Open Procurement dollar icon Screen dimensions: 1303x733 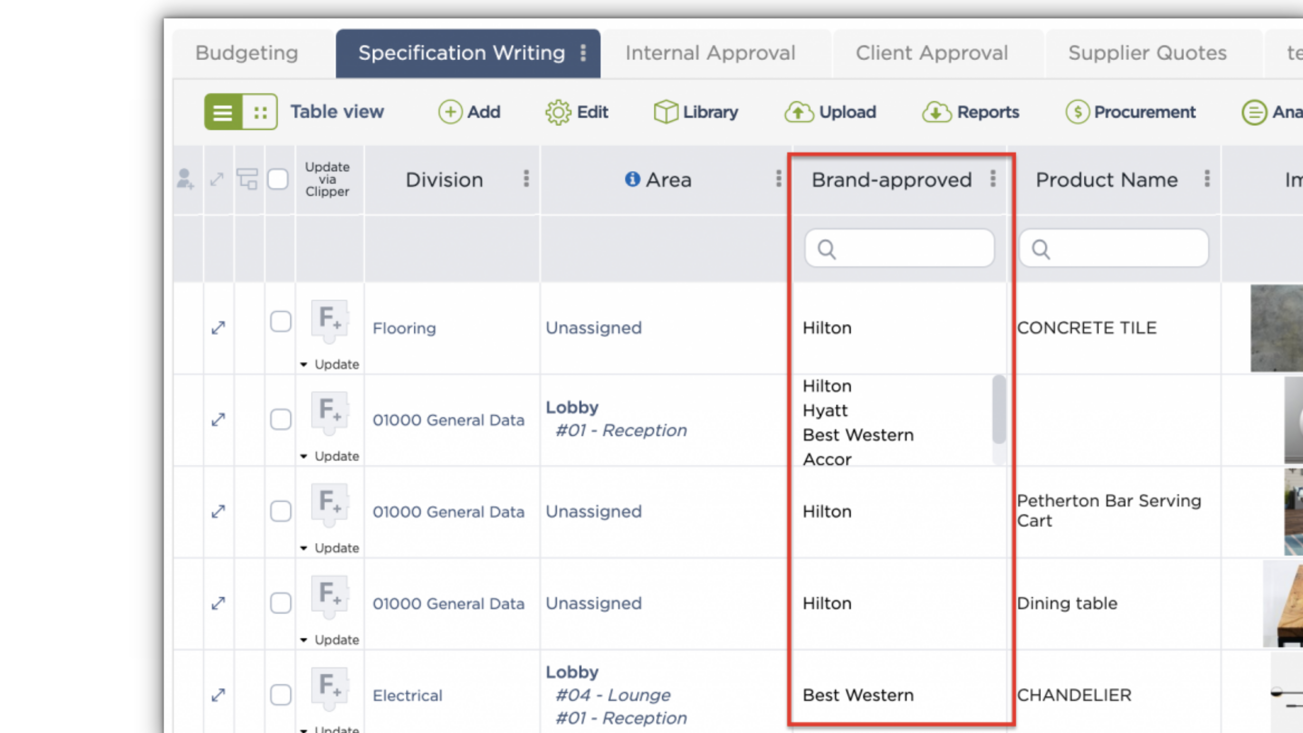click(1077, 112)
